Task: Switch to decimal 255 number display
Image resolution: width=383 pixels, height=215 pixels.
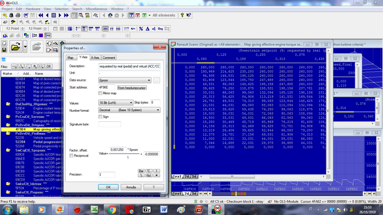Action: point(106,29)
